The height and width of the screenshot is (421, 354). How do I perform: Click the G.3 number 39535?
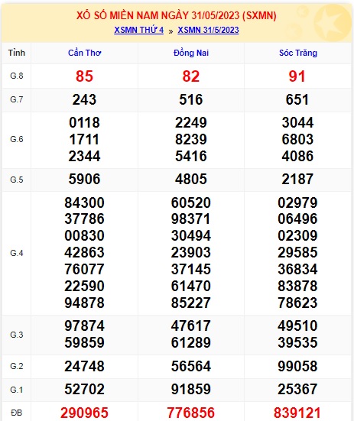(297, 342)
